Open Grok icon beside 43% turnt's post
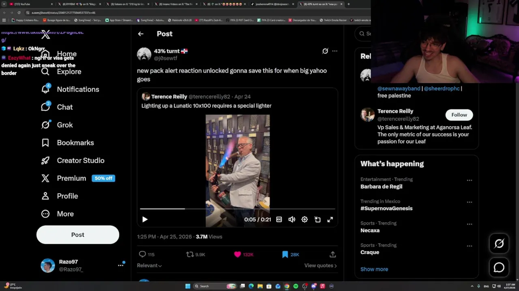 tap(325, 51)
